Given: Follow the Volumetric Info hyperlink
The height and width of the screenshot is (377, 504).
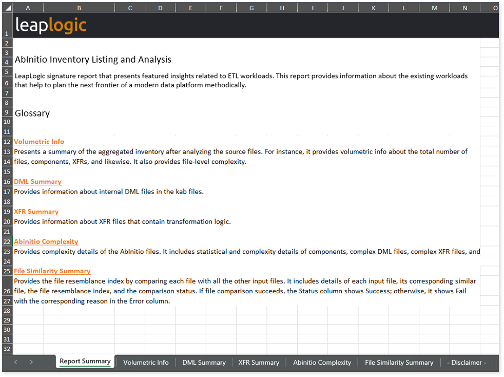Looking at the screenshot, I should pos(39,142).
